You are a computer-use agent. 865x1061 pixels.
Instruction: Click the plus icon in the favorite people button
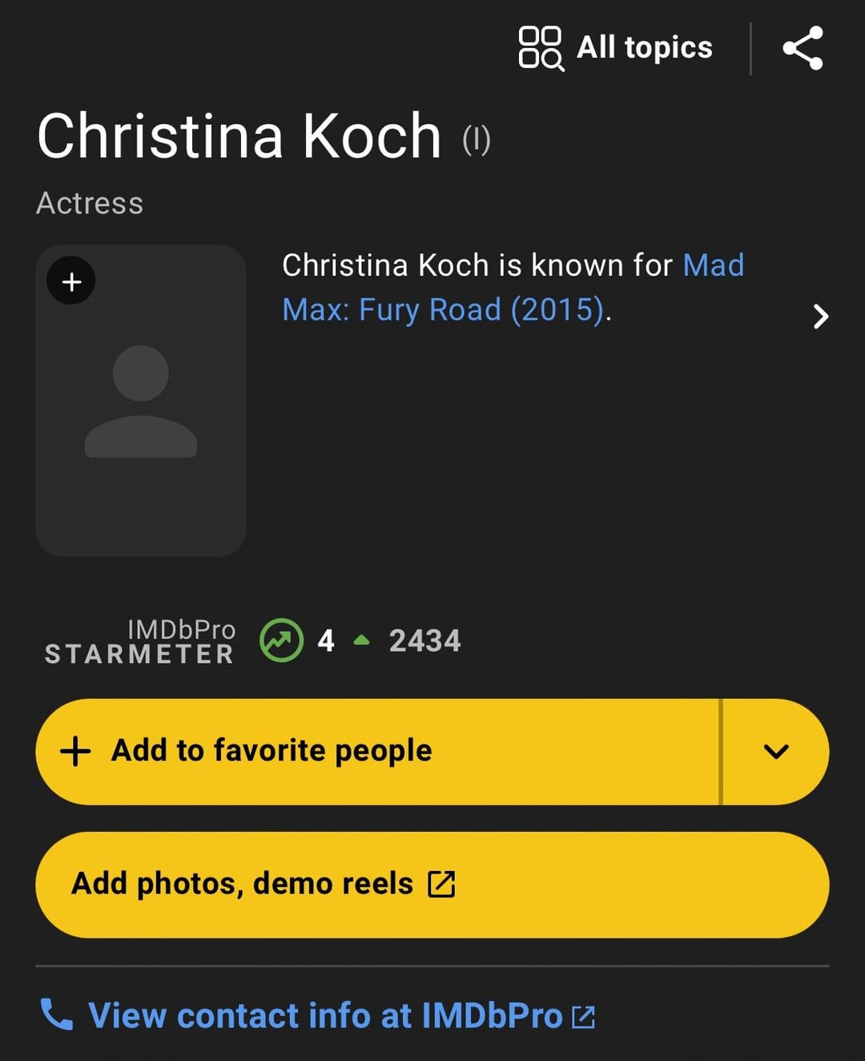(x=75, y=752)
